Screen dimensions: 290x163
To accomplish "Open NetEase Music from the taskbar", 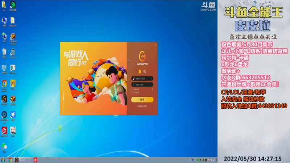I will click(35, 160).
